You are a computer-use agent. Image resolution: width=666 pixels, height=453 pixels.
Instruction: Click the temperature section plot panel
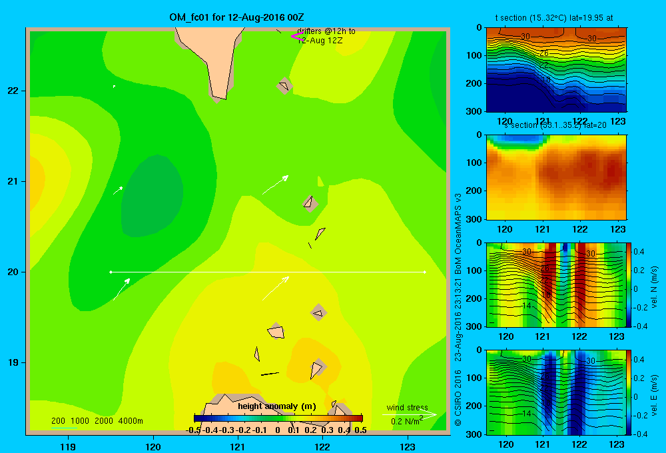[x=556, y=70]
